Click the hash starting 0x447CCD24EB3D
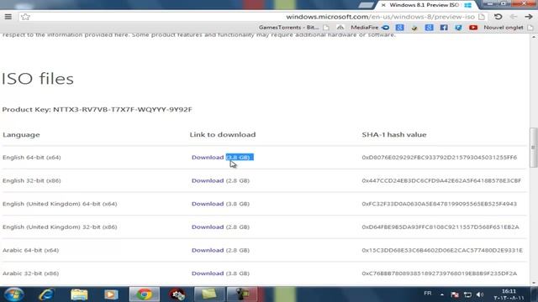Screen dimensions: 538x302 441,180
